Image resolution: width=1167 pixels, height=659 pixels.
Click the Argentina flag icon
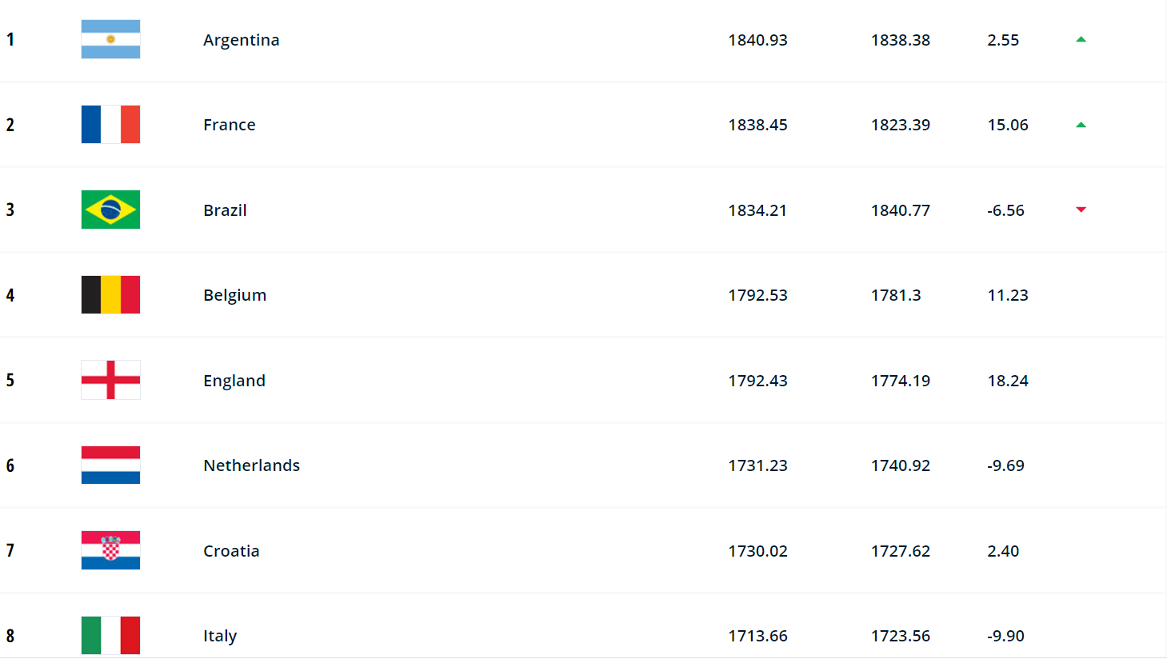pos(110,39)
